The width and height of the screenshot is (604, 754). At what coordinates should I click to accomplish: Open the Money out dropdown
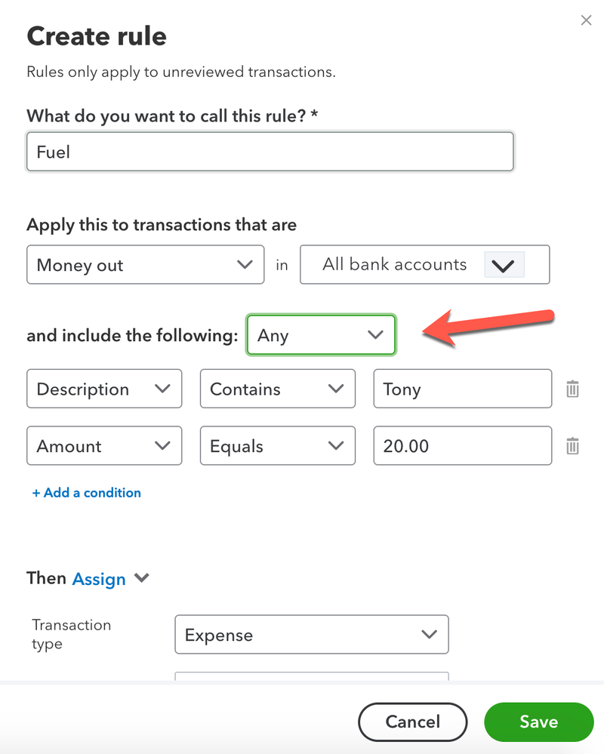145,264
